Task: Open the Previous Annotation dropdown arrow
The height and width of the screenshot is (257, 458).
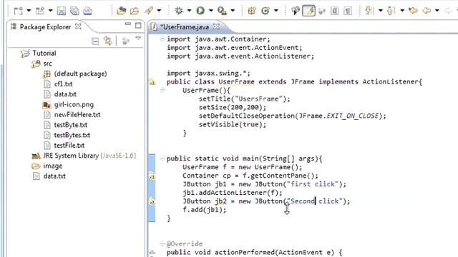Action: [402, 11]
